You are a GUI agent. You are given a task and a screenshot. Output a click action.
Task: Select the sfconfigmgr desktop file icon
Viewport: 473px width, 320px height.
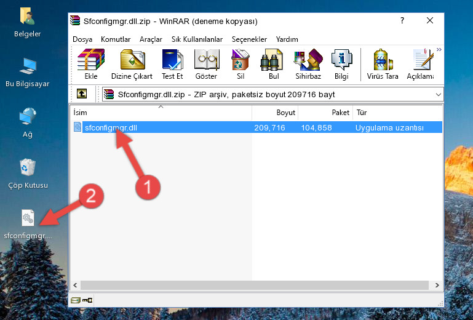(28, 225)
